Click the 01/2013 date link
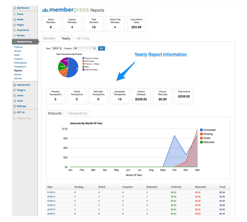Image resolution: width=247 pixels, height=222 pixels. (51, 192)
